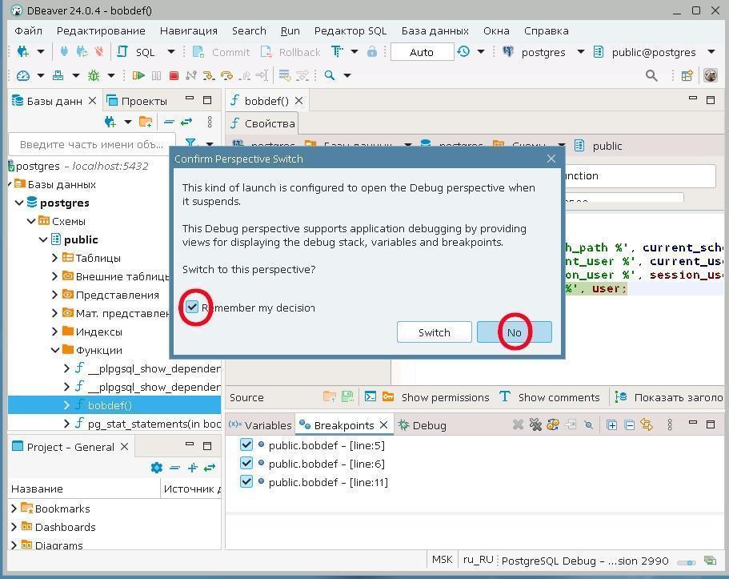Toggle breakpoint public.bobdef line:11 checkbox

coord(246,482)
